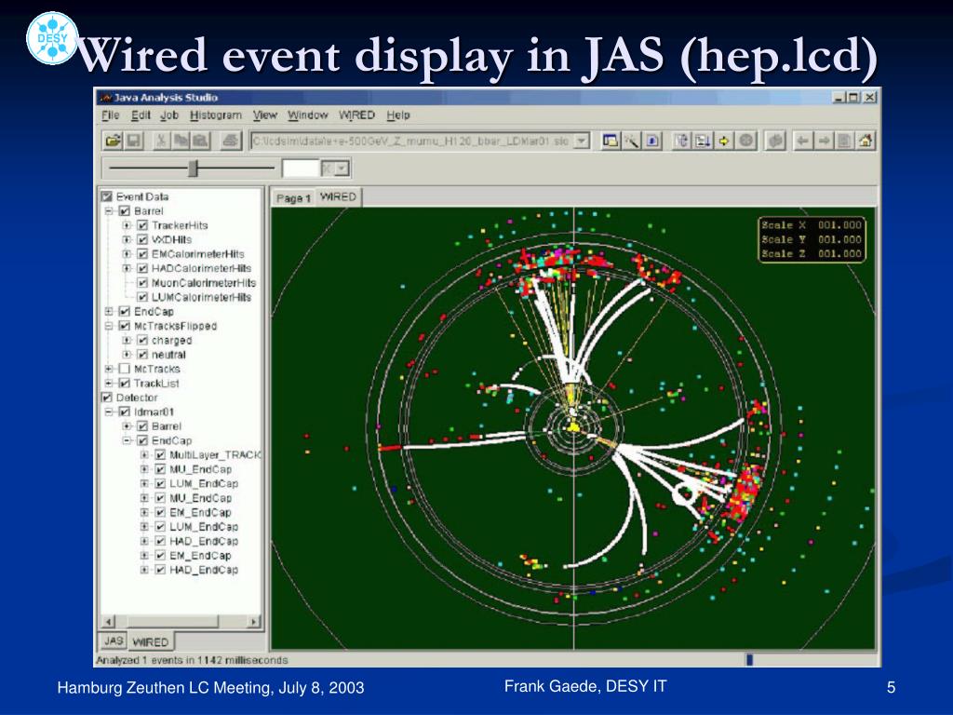Select the WIRED tab at bottom left

150,642
